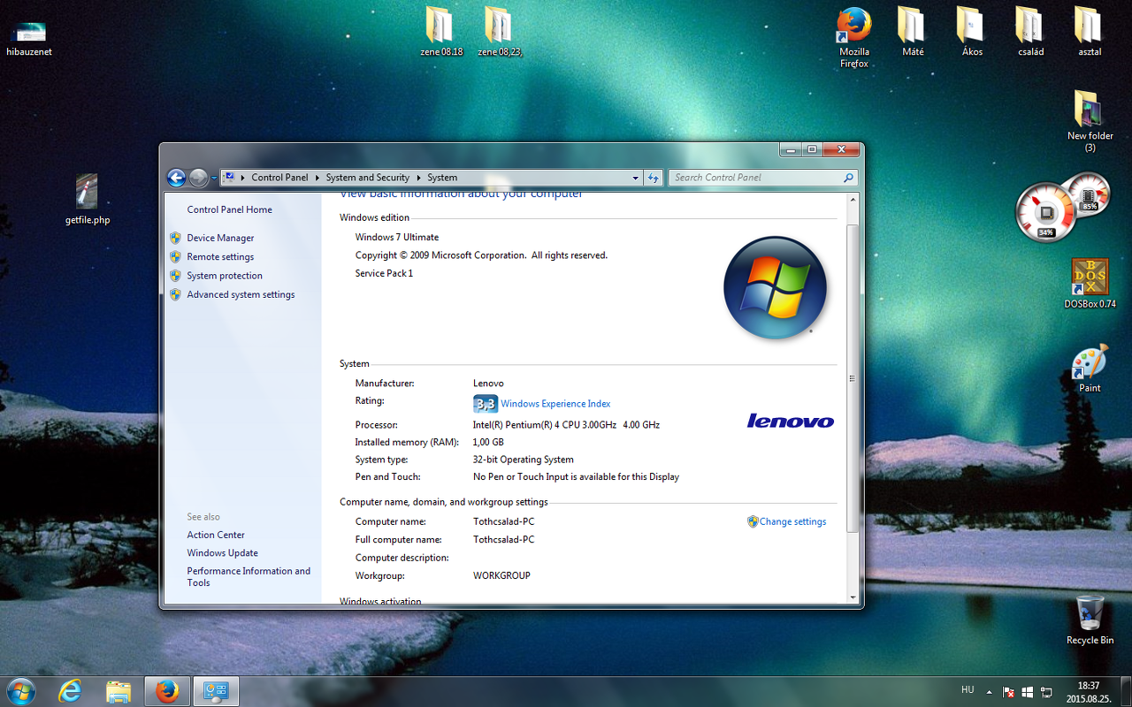Click the scrollbar down arrow
The image size is (1132, 707).
(853, 597)
